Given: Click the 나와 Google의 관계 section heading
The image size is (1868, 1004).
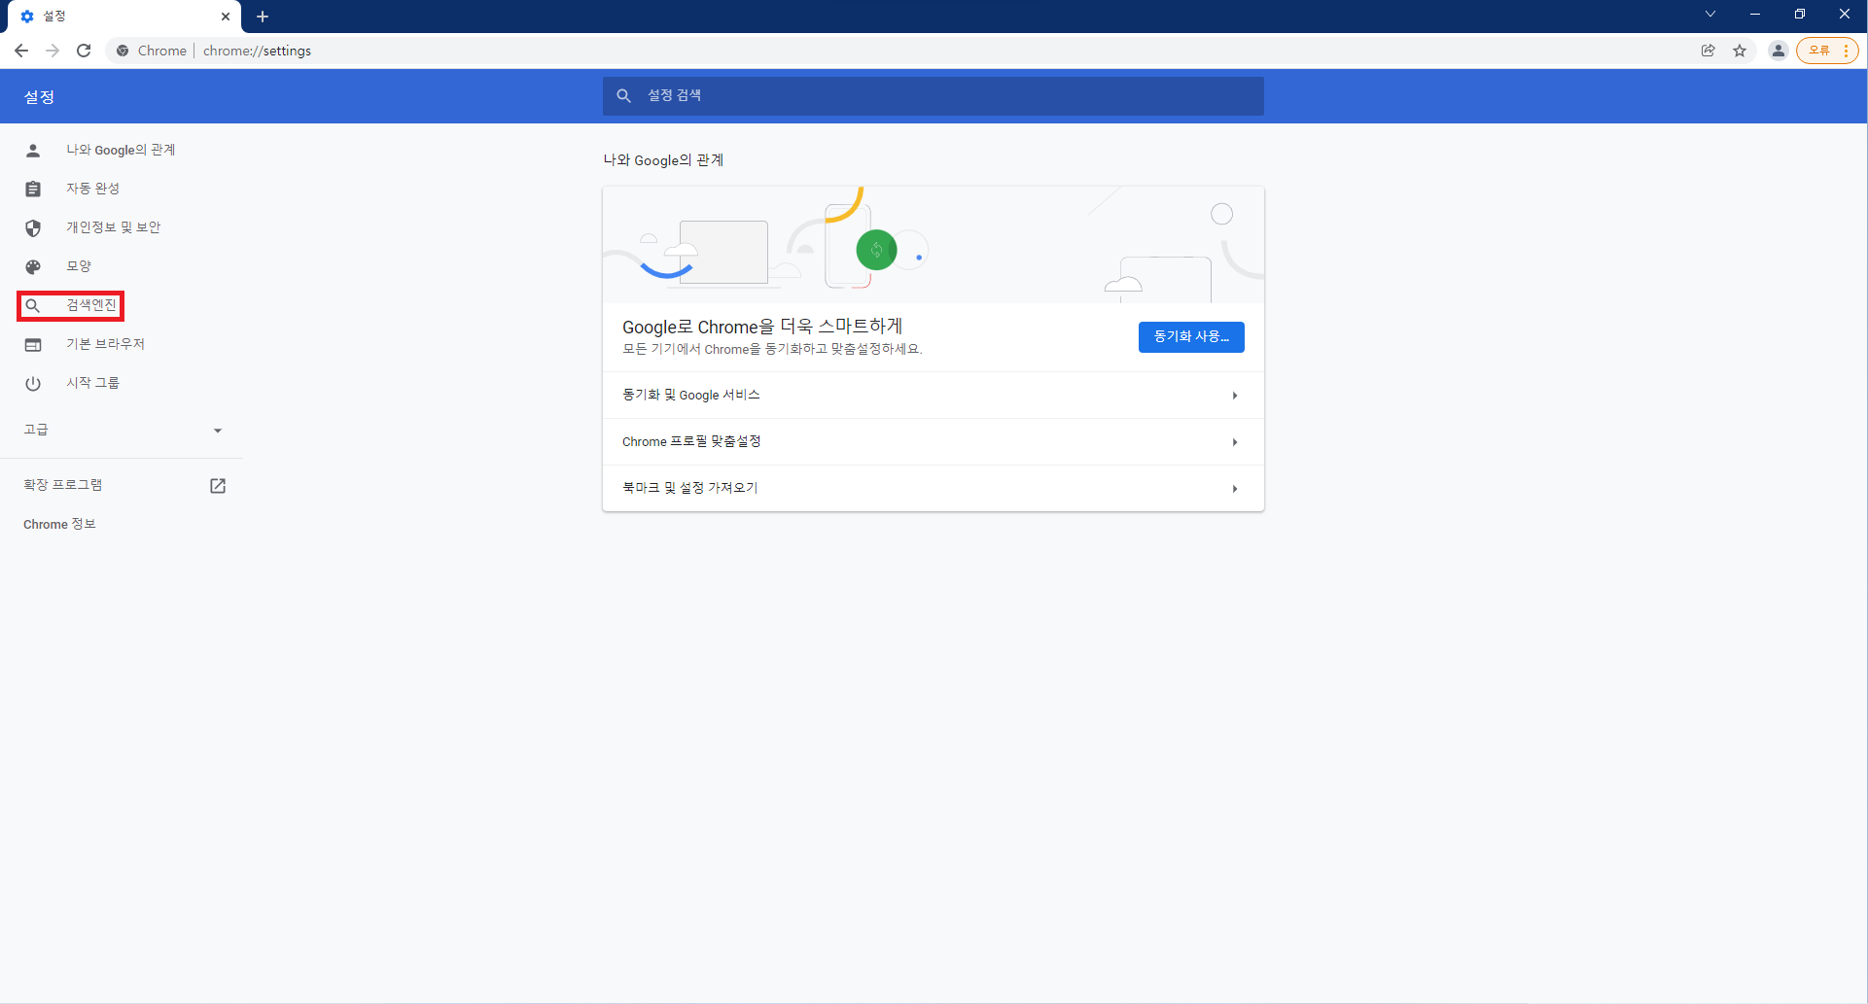Looking at the screenshot, I should click(x=663, y=160).
